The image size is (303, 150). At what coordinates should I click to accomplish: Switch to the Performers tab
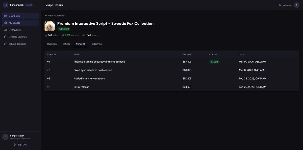[x=96, y=44]
